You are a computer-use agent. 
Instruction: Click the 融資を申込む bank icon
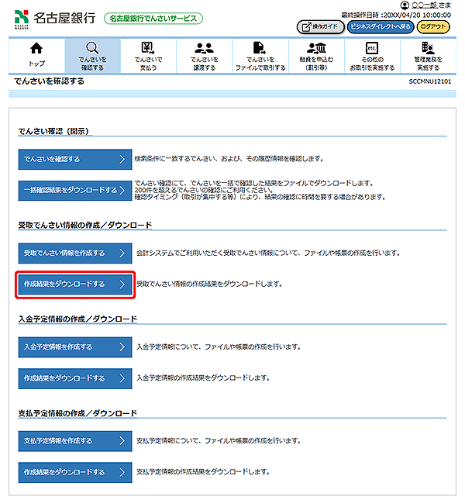pyautogui.click(x=316, y=49)
